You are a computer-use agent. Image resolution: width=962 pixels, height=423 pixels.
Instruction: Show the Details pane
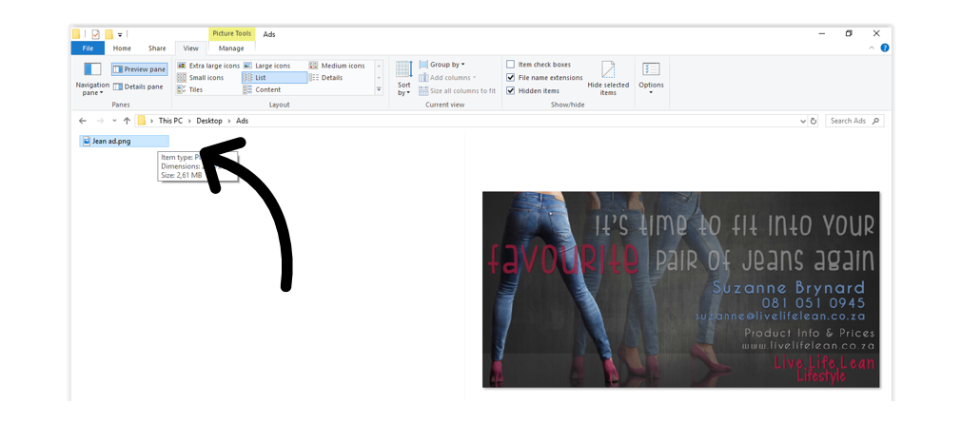139,87
